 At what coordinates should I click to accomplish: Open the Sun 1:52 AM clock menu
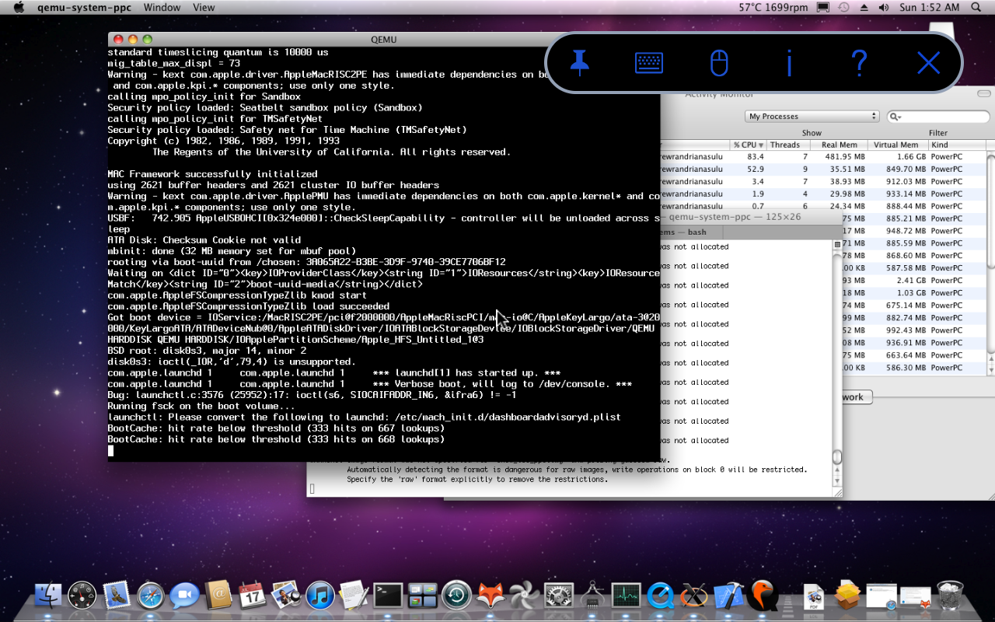[x=930, y=8]
